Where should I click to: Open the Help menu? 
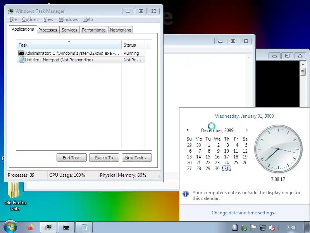click(x=88, y=19)
